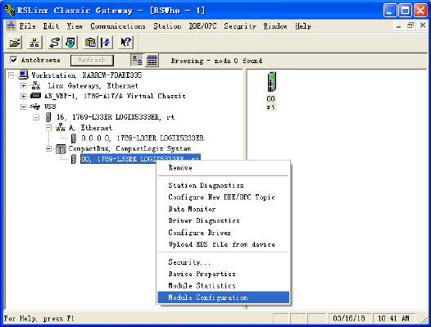
Task: Select 0.0.0.0, 1769-L33ER LOGIX5333ER row
Action: tap(143, 138)
